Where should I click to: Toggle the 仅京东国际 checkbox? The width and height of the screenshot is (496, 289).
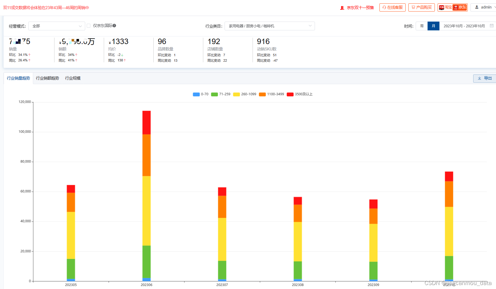pyautogui.click(x=89, y=26)
